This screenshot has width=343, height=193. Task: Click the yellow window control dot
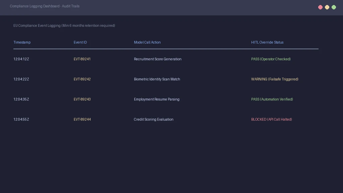tap(327, 7)
